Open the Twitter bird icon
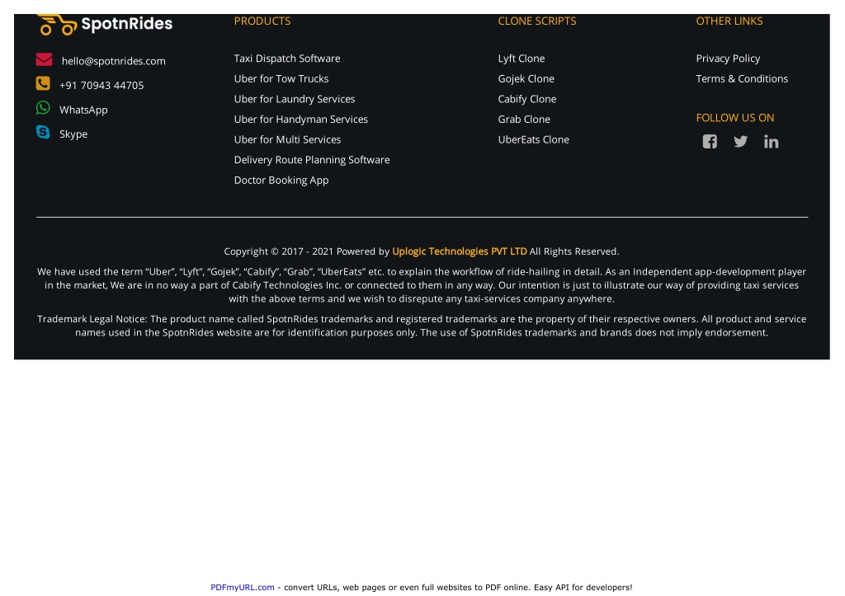This screenshot has width=845, height=596. tap(740, 142)
